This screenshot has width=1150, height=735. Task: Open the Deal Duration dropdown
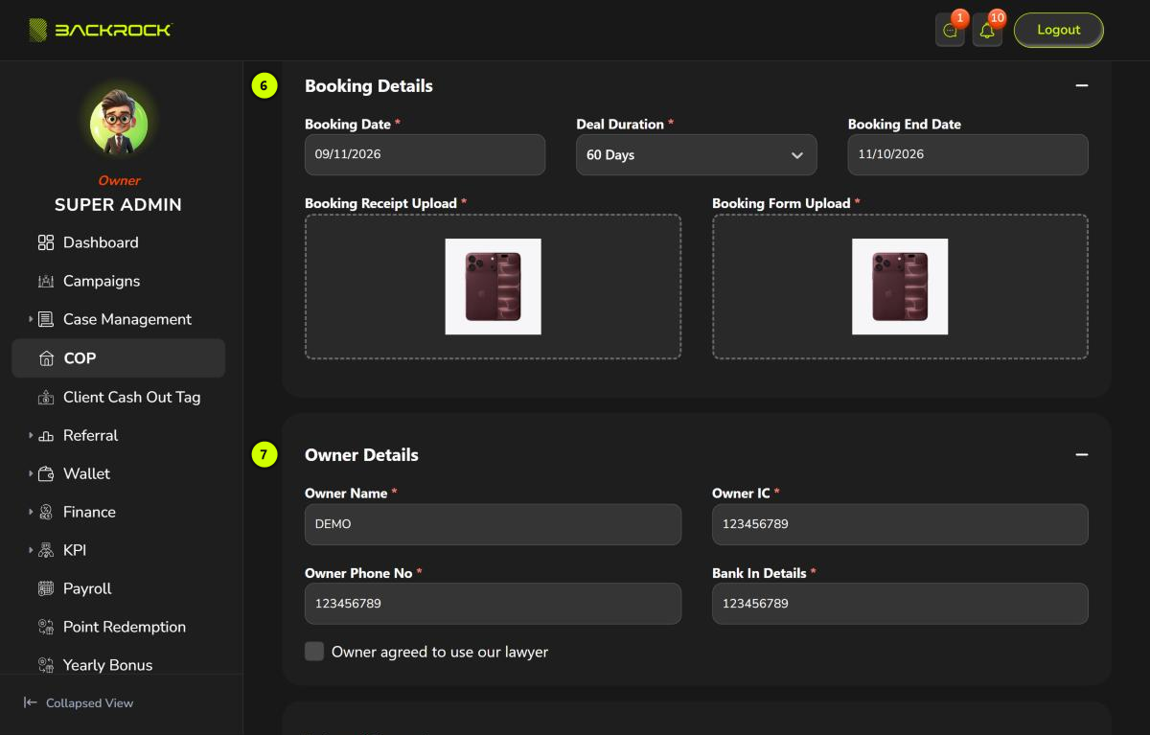click(697, 154)
